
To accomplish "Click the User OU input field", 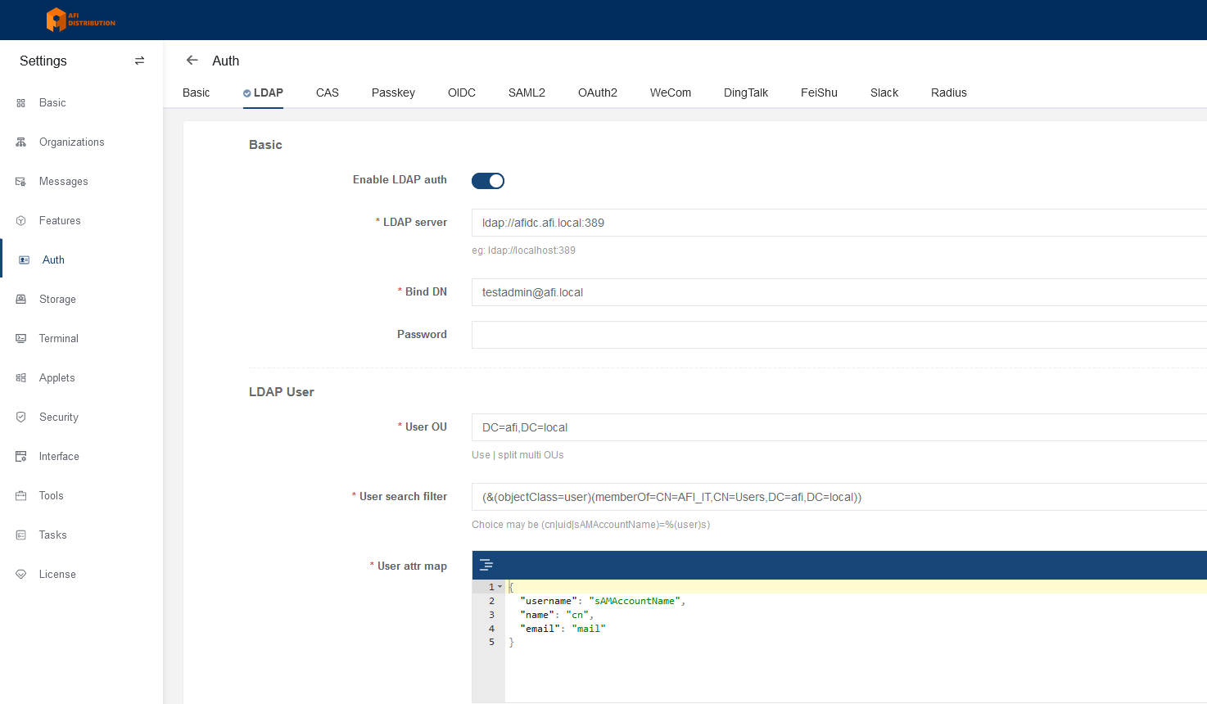I will [x=839, y=427].
